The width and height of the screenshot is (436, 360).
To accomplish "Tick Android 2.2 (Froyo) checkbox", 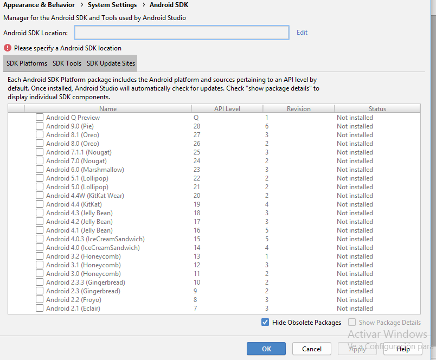I will pos(40,299).
